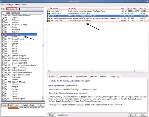Viewport: 149px width, 117px height.
Task: Click the Check button
Action: click(x=51, y=115)
